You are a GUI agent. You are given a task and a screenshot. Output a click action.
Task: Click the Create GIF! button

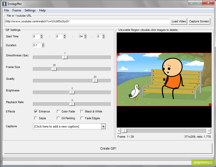click(108, 148)
